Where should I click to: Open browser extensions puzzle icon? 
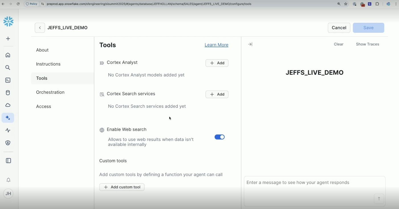click(x=377, y=4)
